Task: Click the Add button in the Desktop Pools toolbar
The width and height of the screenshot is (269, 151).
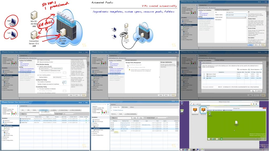Action: (23, 110)
